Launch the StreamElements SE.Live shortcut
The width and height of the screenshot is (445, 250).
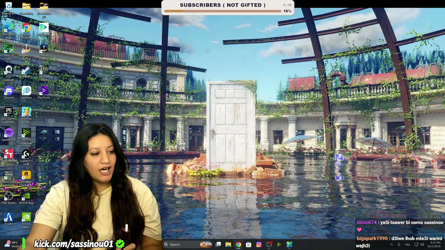(26, 52)
